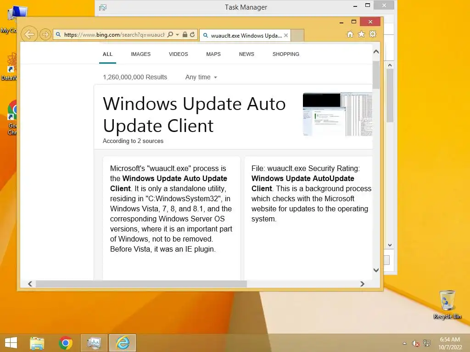Click the According to 2 sources text
470x352 pixels.
click(133, 141)
